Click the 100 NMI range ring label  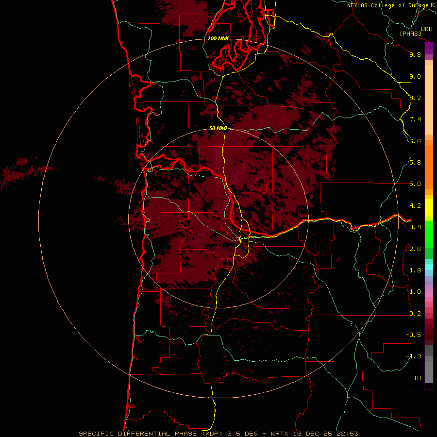click(218, 38)
